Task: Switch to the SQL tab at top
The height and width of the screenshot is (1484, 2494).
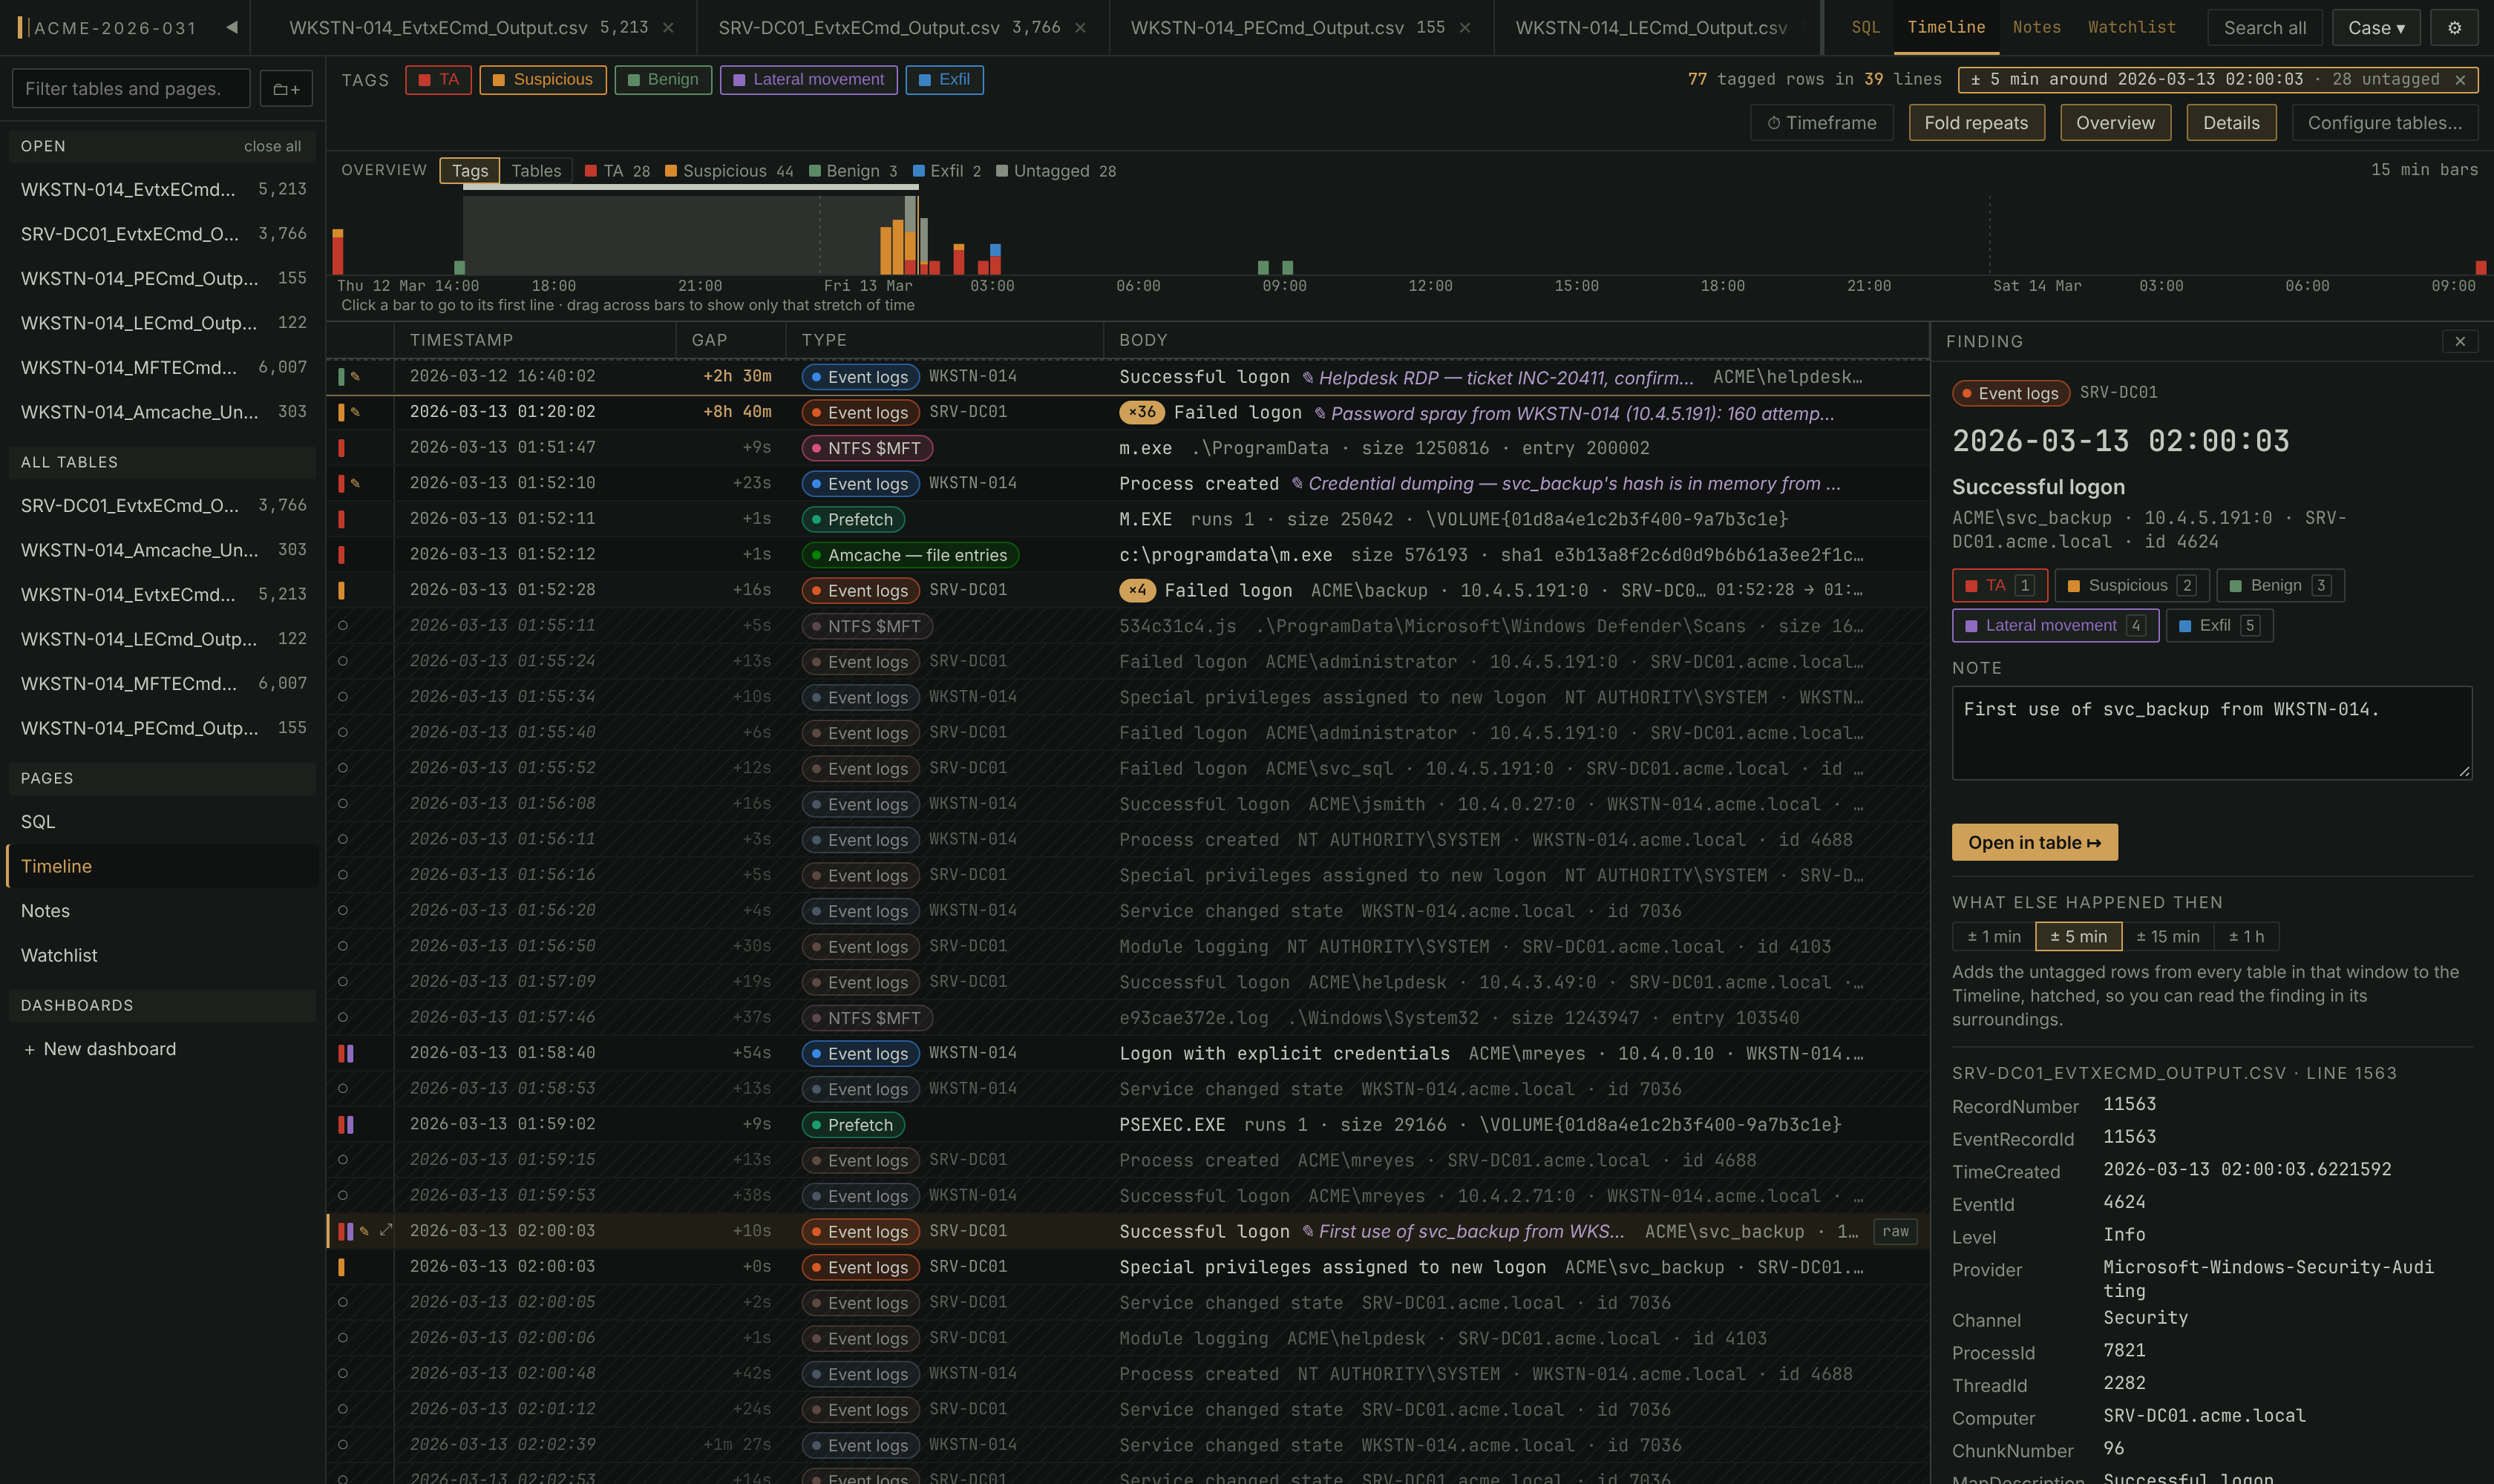Action: tap(1866, 27)
